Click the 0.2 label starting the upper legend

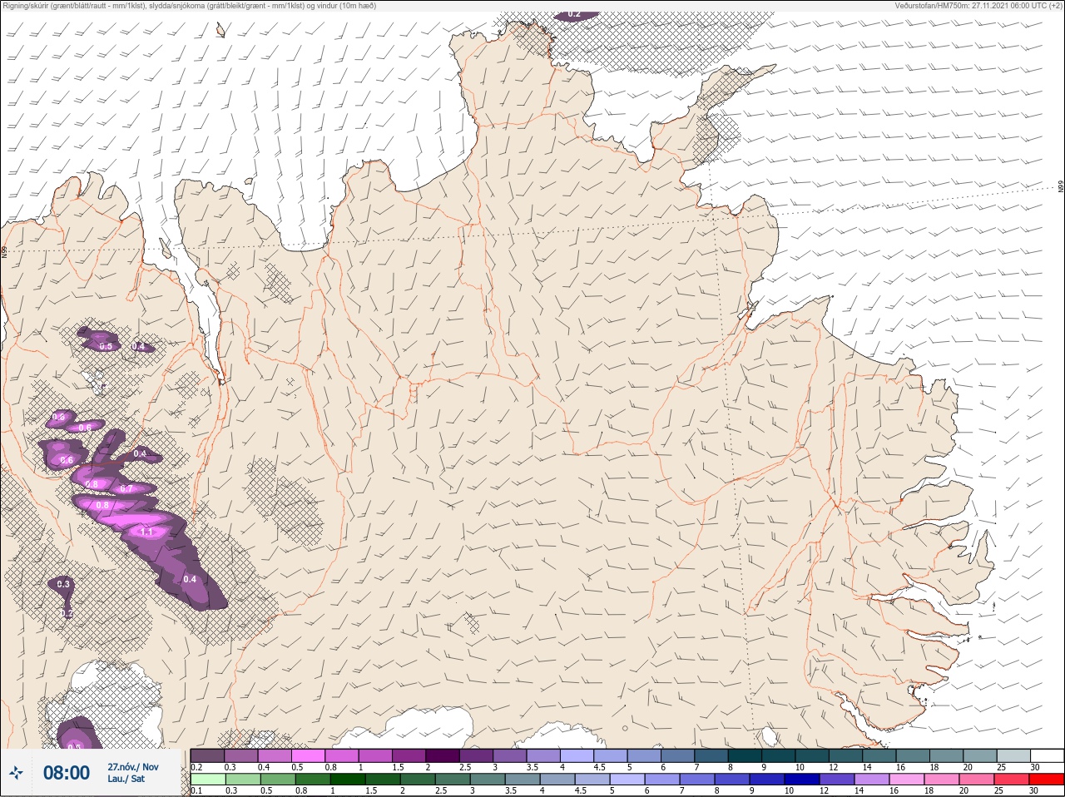click(x=196, y=767)
